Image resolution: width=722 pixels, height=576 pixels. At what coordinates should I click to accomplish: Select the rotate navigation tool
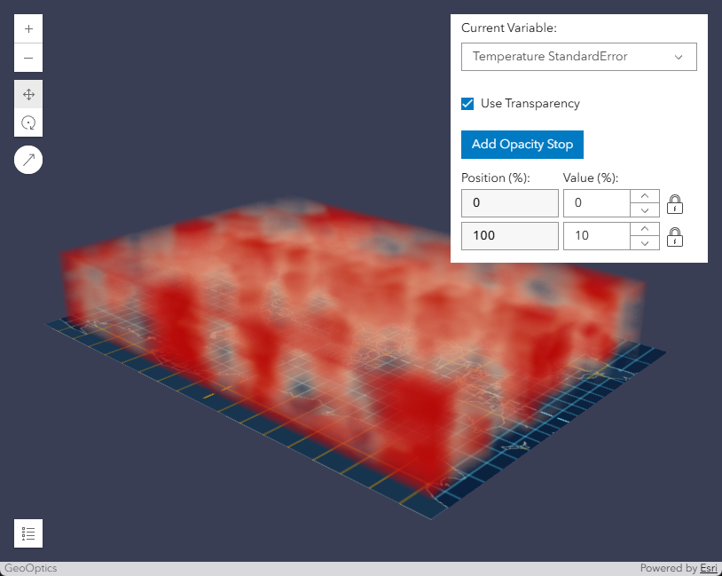click(x=28, y=122)
